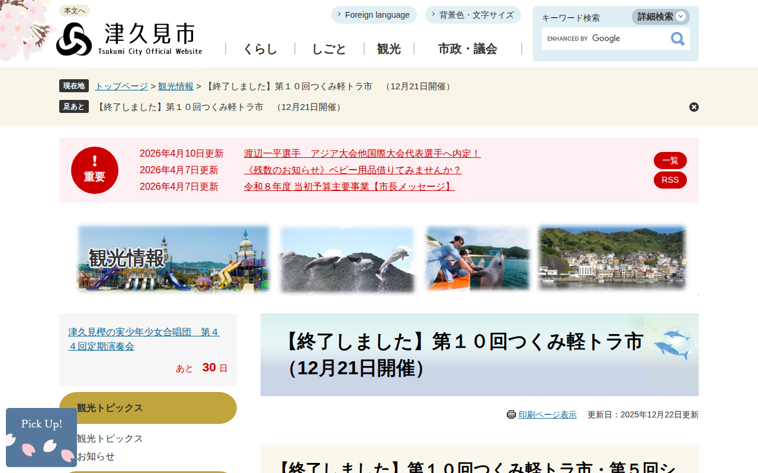The width and height of the screenshot is (758, 473).
Task: Click the 更新日：2025年12月22日更新 text
Action: coord(643,414)
